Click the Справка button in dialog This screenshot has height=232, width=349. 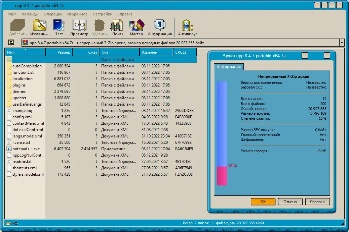317,201
